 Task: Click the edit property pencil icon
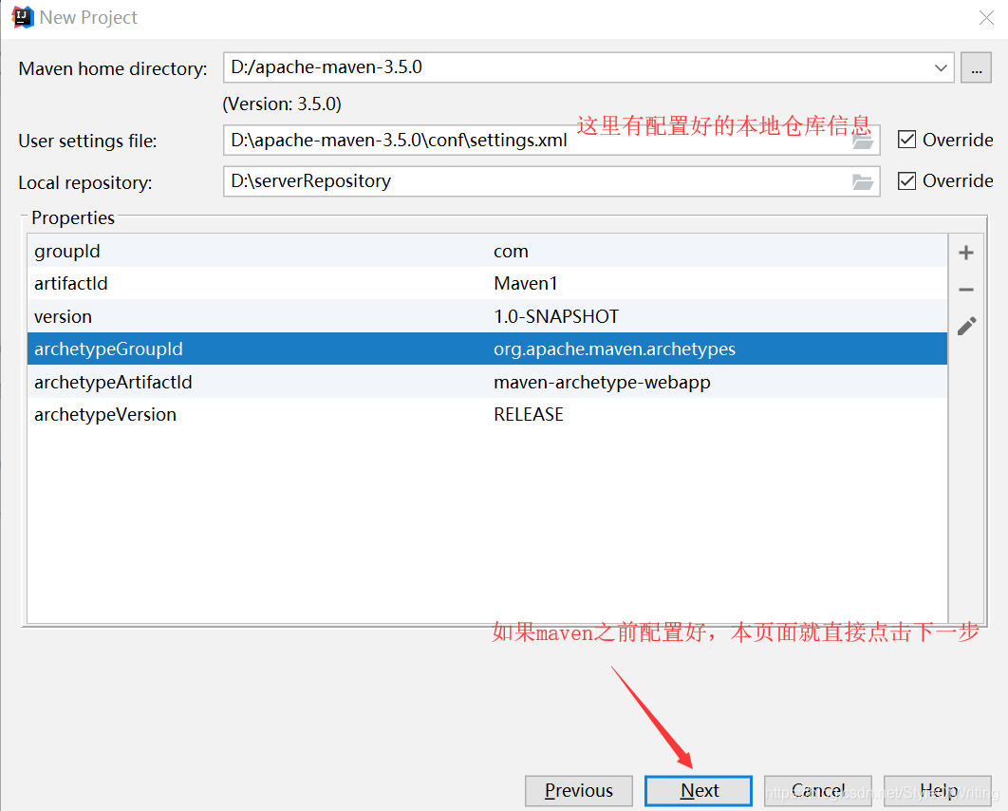[966, 326]
